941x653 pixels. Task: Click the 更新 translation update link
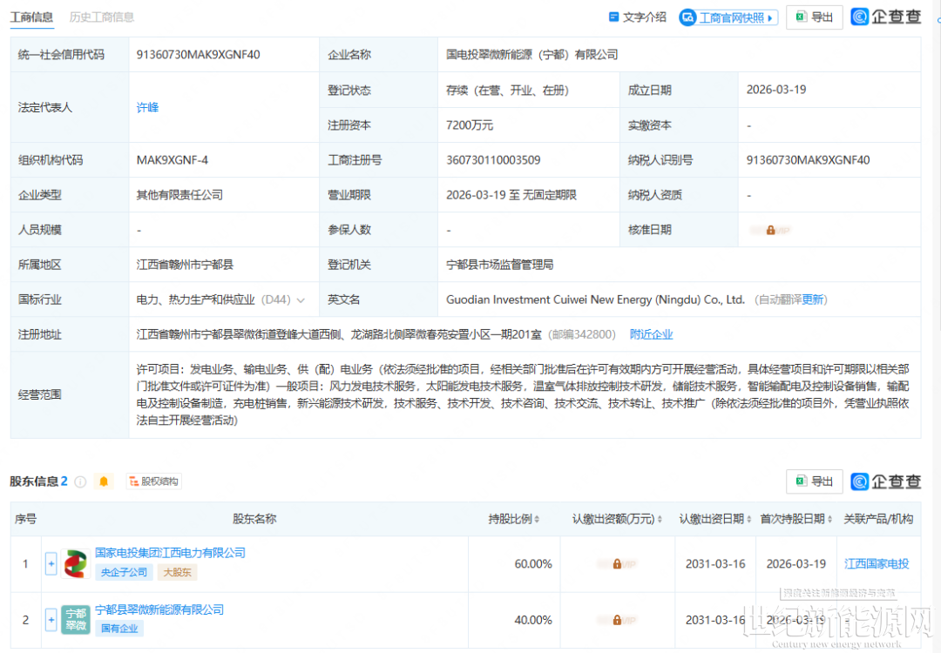tap(813, 300)
